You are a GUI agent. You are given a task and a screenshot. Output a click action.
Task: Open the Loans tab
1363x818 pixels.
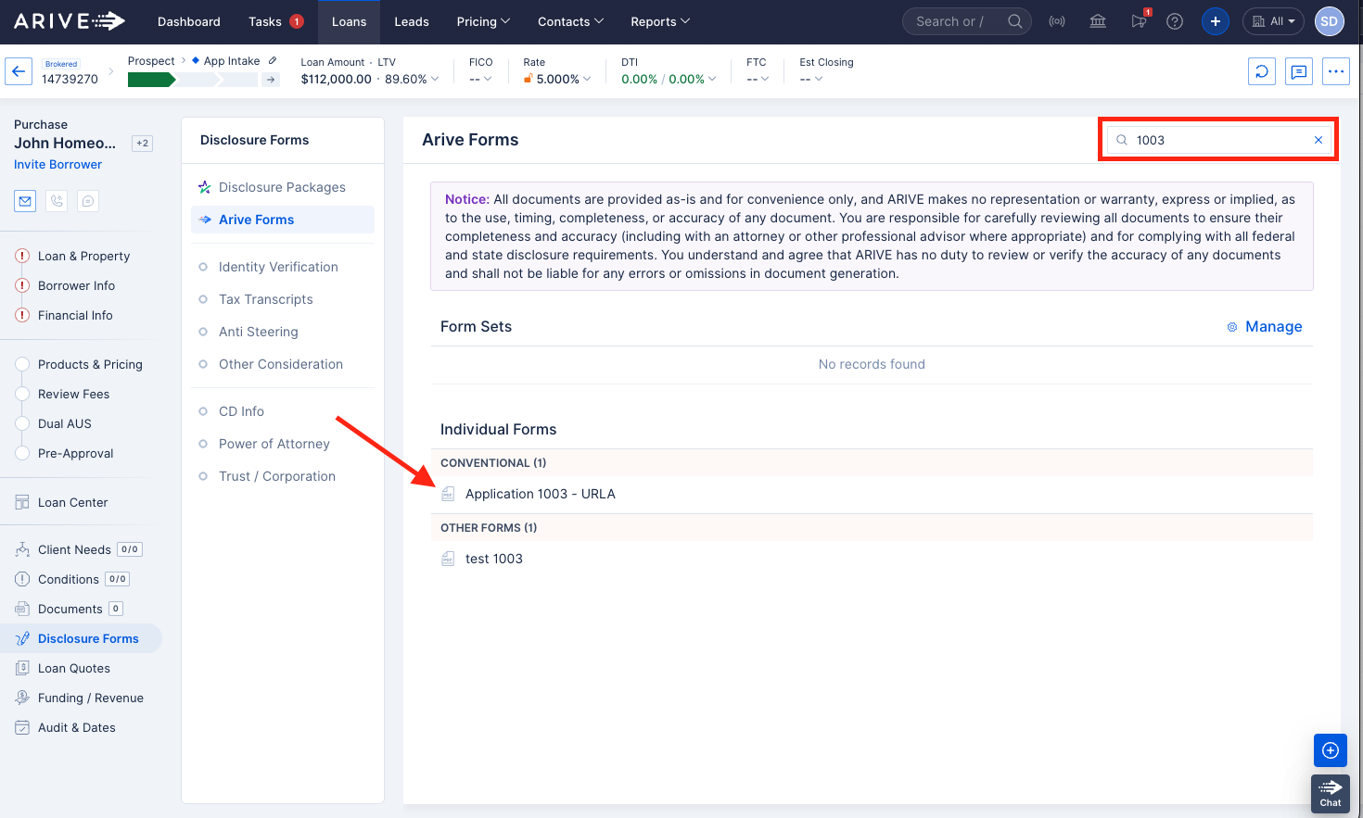[350, 21]
